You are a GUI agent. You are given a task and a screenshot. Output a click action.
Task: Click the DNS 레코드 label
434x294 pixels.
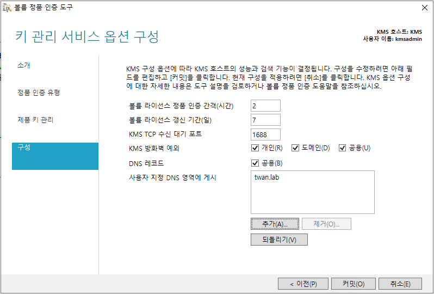(146, 163)
